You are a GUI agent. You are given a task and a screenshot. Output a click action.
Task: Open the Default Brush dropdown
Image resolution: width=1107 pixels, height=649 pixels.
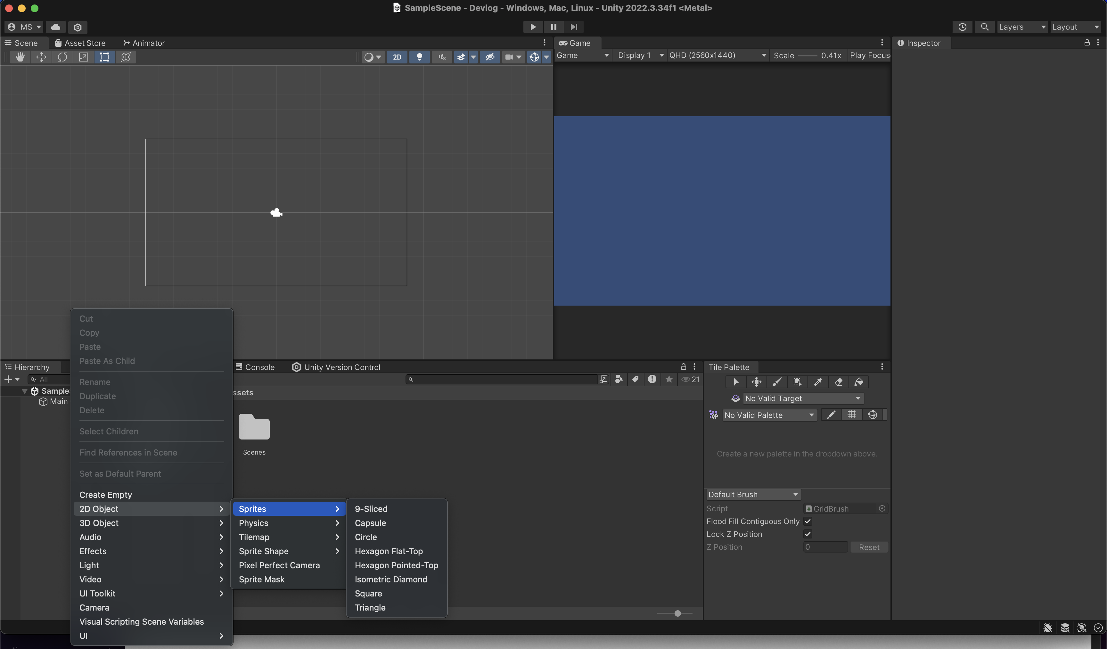pos(753,494)
